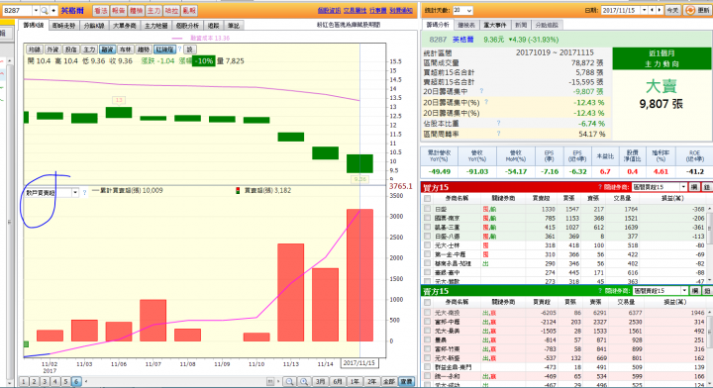This screenshot has height=388, width=713.
Task: Click the red 主力 toolbar button in the orange bar
Action: (x=153, y=11)
